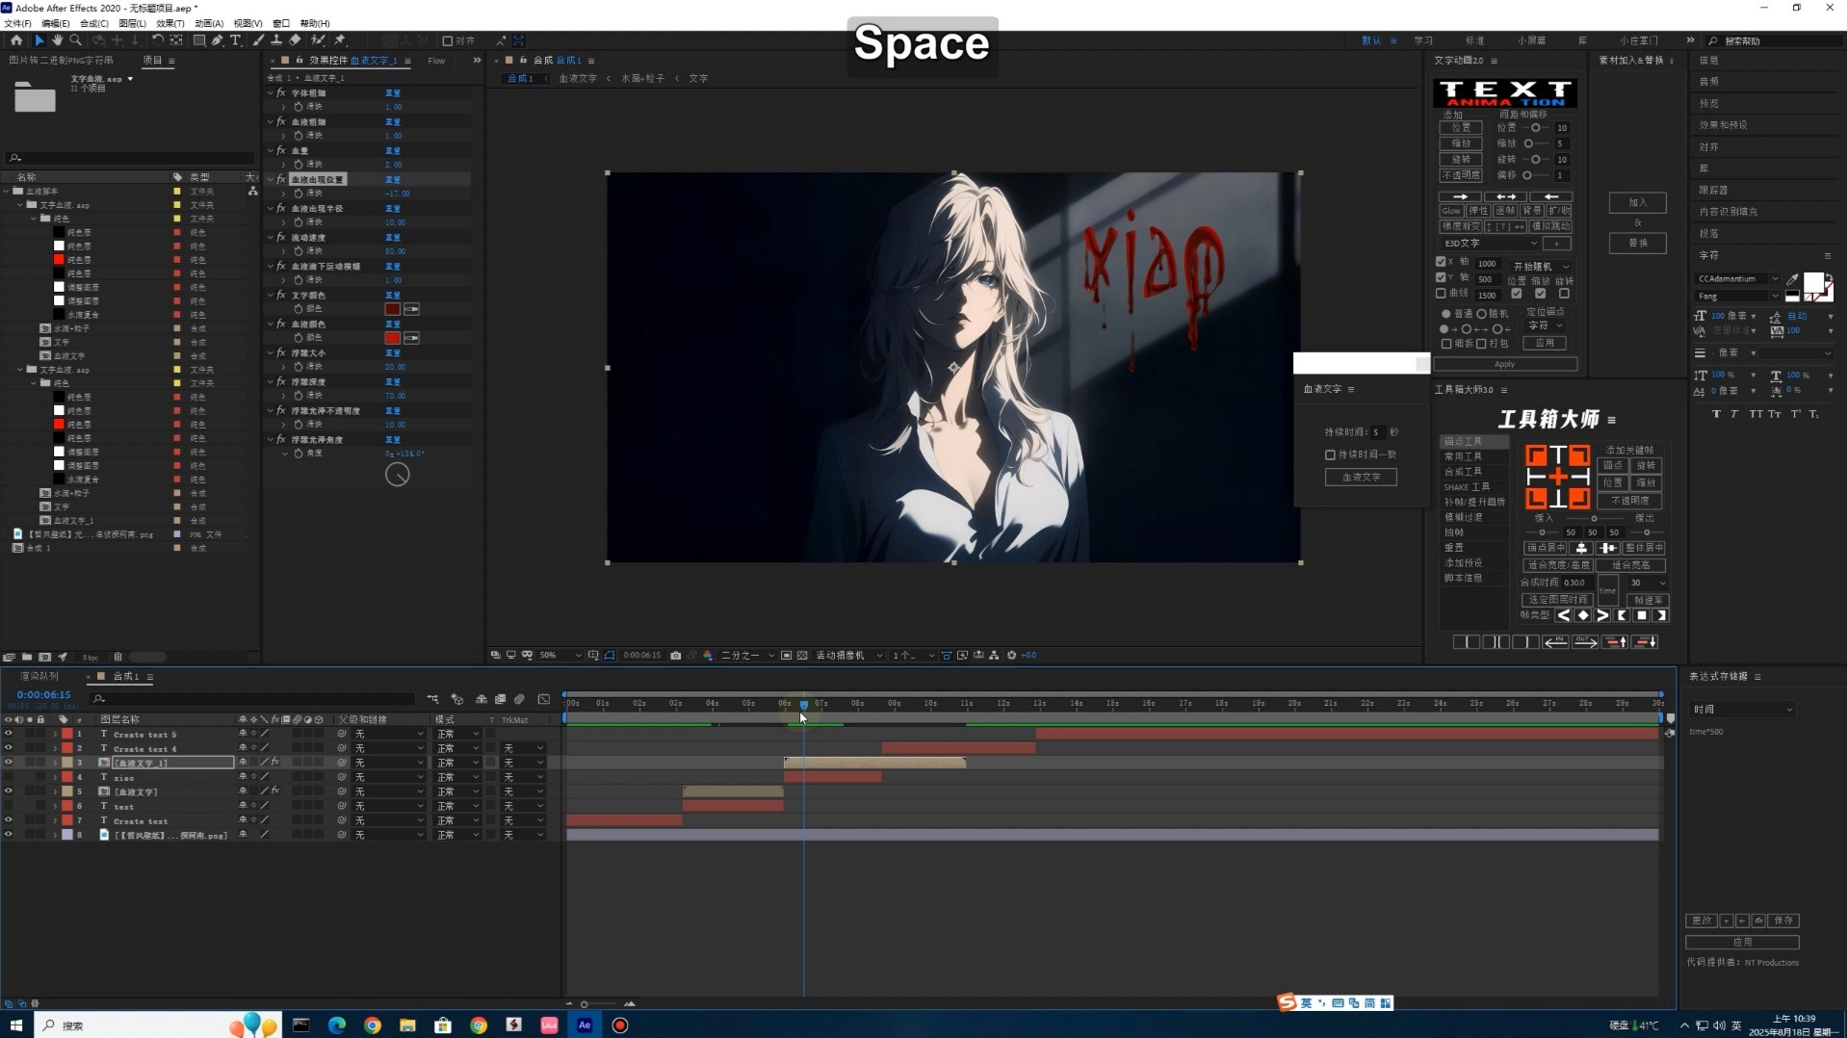Hide the png wallpaper layer 8
This screenshot has width=1847, height=1038.
9,835
